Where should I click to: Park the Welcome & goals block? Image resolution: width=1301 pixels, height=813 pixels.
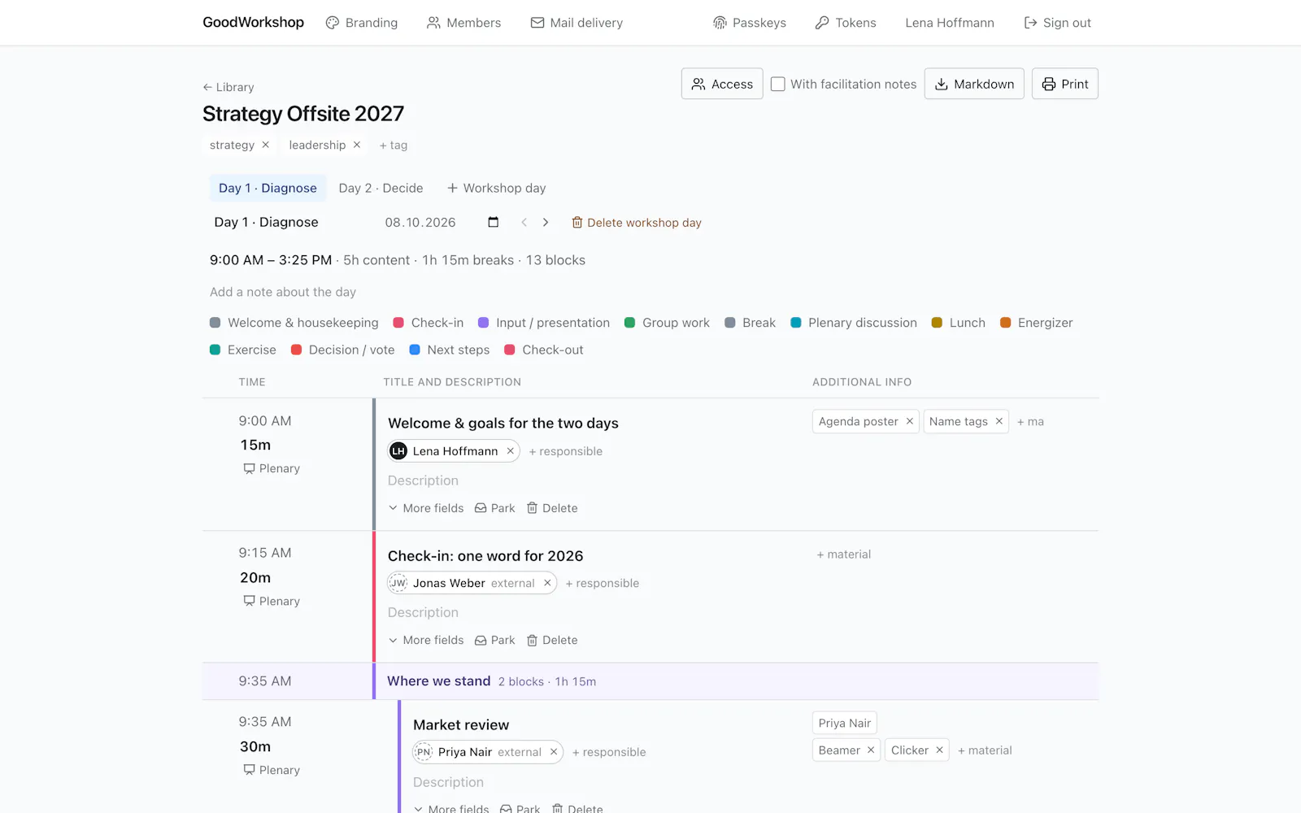(495, 508)
